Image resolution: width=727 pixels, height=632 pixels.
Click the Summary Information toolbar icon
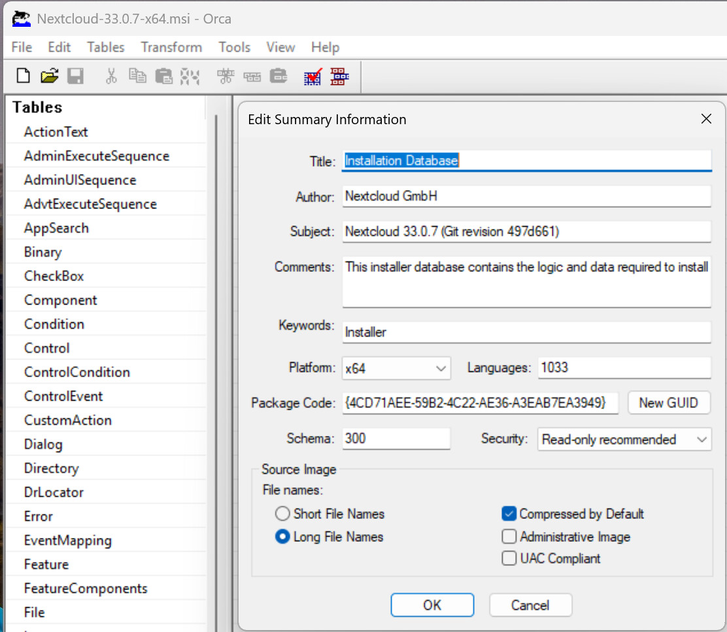(x=339, y=76)
